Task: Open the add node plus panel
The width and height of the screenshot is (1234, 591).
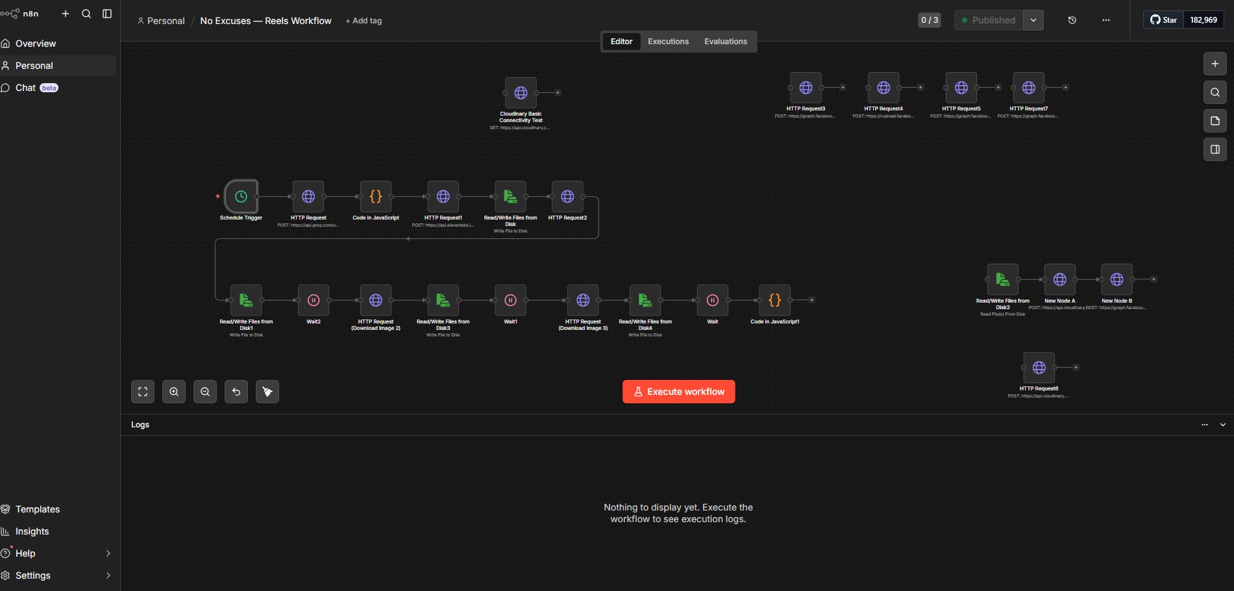Action: [x=1215, y=64]
